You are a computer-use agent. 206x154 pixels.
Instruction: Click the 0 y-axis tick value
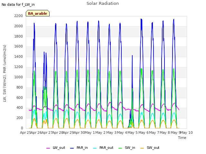point(22,128)
